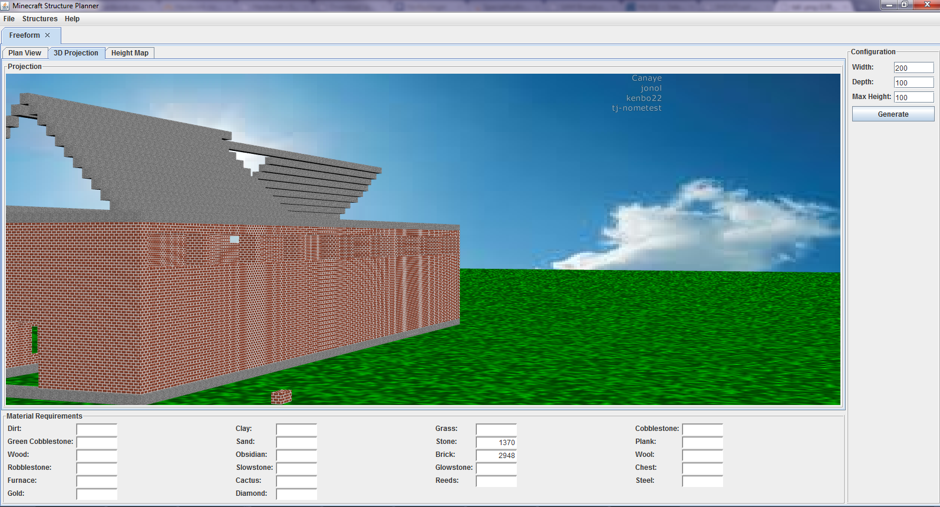Click the Brick field showing 2948
The image size is (940, 507).
pos(496,455)
